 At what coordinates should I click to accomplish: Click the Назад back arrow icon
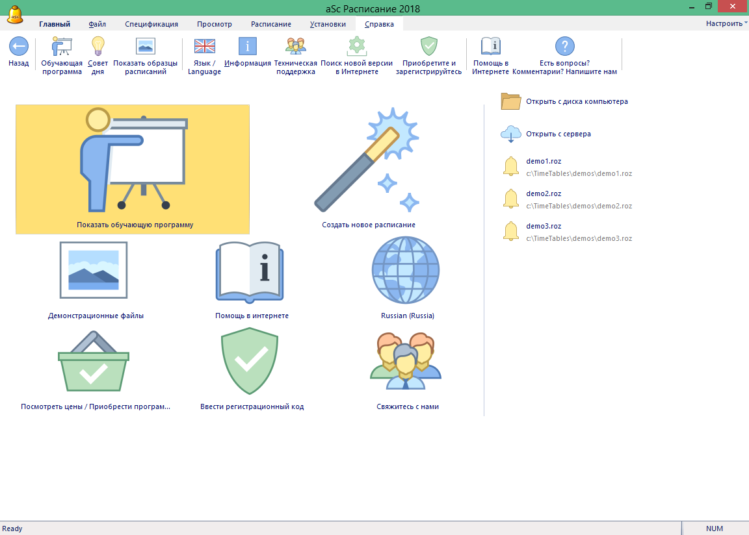18,47
